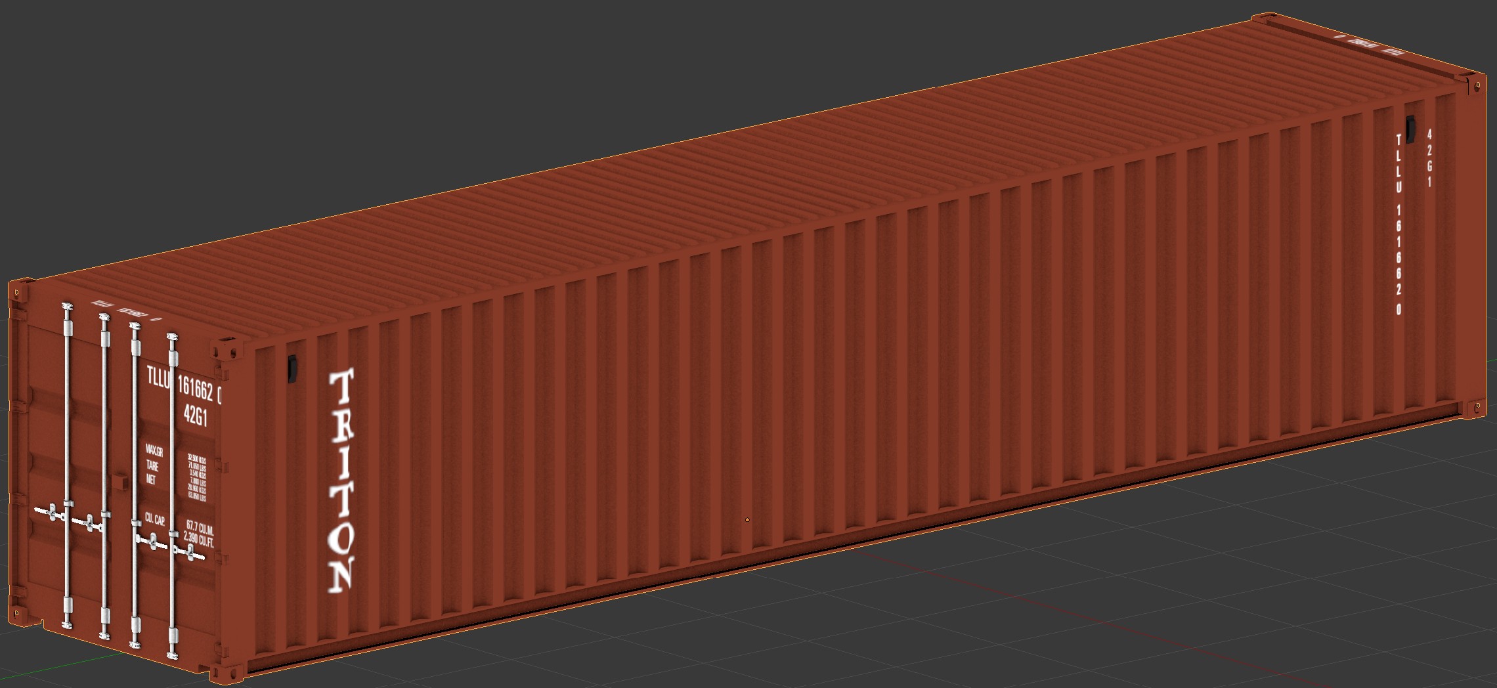
Task: Click the 2,390 CU.FT. value on door
Action: [x=199, y=539]
